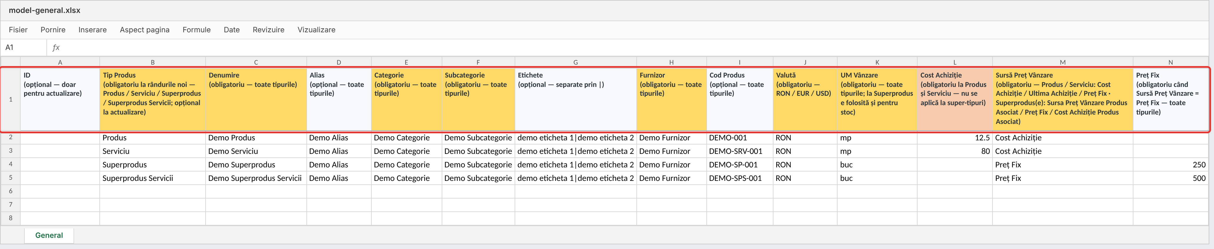The height and width of the screenshot is (249, 1214).
Task: Click cell with code DEMO-SP-001
Action: pos(739,165)
